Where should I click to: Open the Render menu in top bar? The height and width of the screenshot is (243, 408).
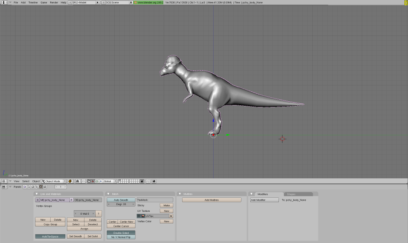(x=54, y=2)
